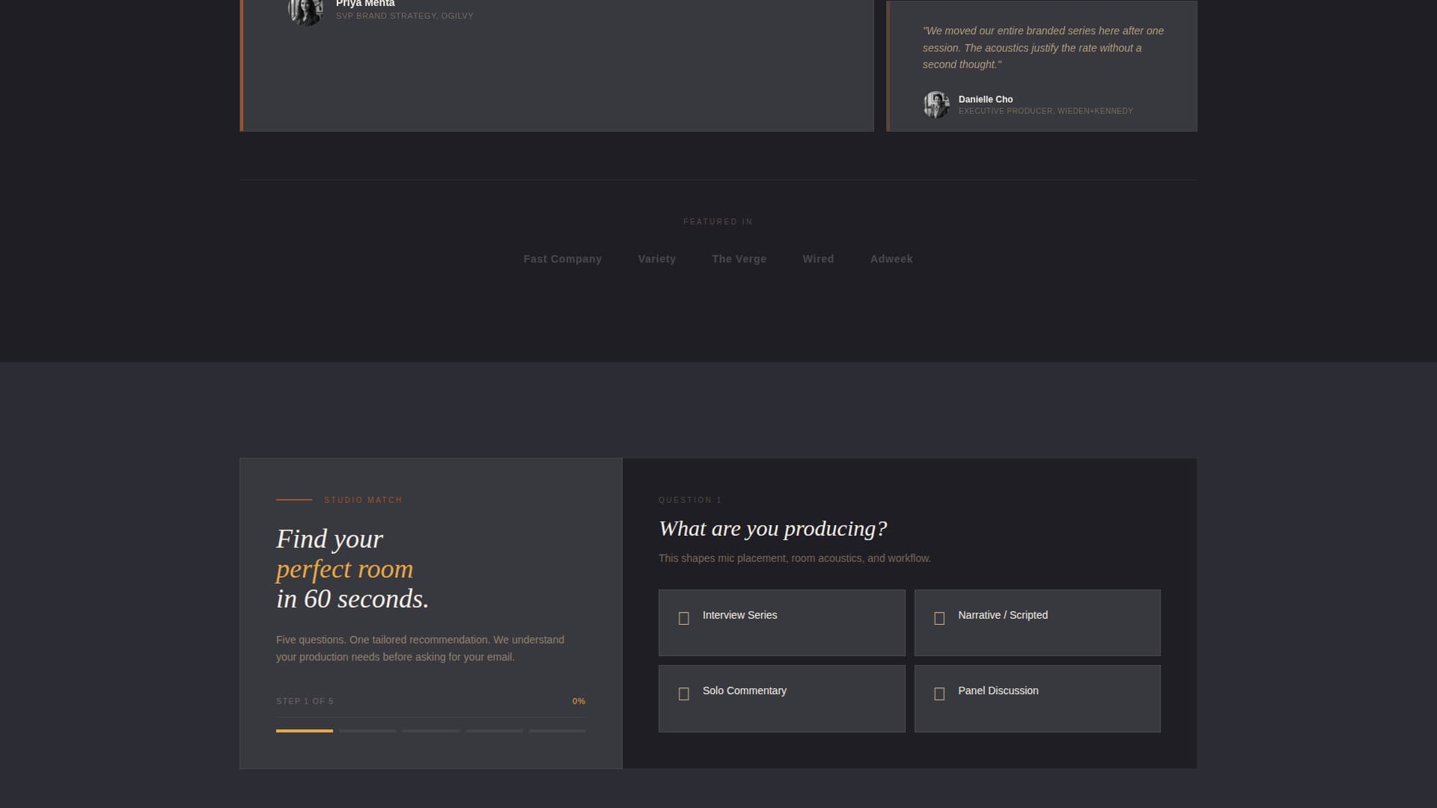
Task: Click the STUDIO MATCH section heading
Action: (363, 500)
